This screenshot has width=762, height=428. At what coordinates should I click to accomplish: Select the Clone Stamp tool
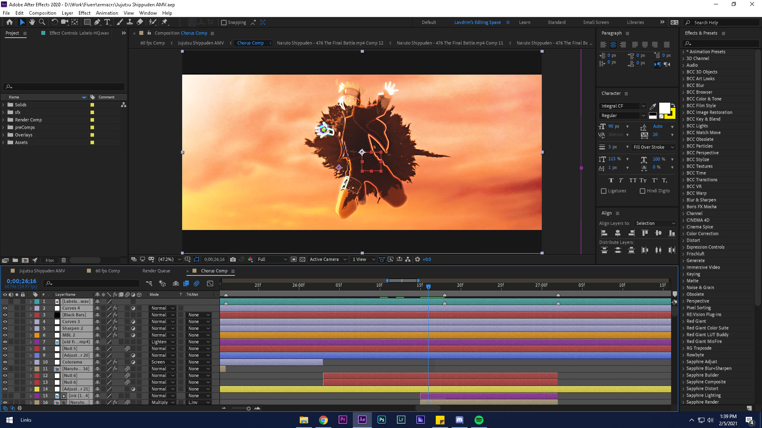tap(130, 22)
